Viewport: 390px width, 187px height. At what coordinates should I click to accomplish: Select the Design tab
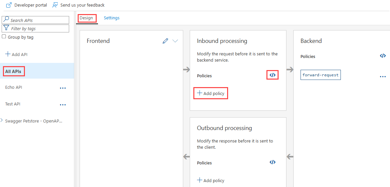coord(87,18)
